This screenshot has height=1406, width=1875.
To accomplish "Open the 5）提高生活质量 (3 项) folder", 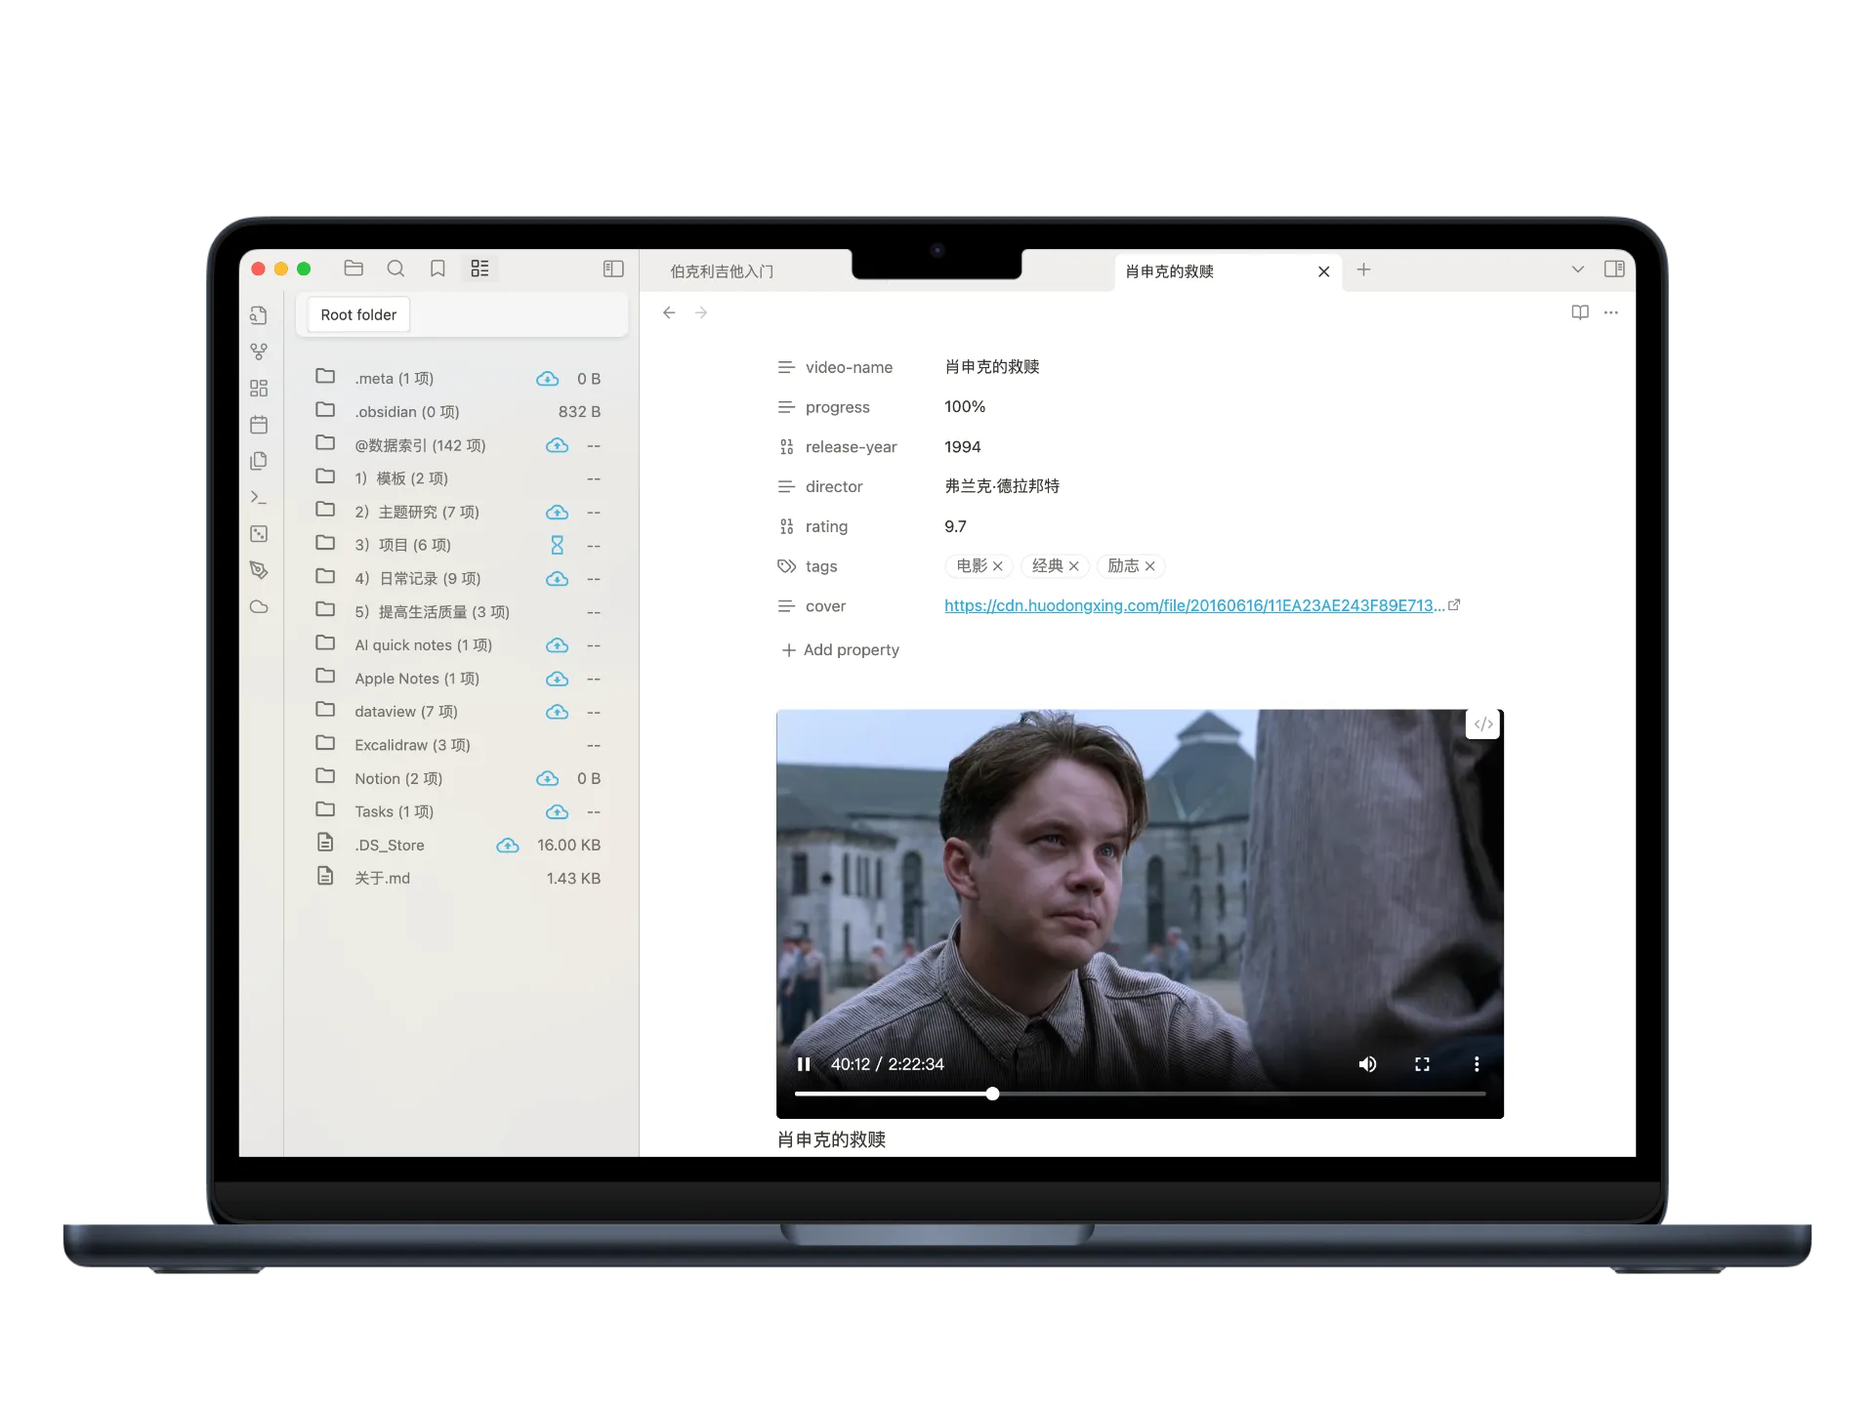I will (x=458, y=612).
